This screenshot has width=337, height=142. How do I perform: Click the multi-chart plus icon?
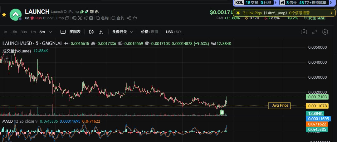[63, 32]
